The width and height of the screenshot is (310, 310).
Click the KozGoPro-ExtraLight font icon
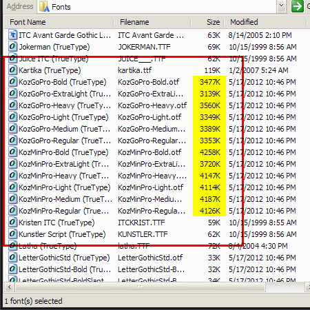pyautogui.click(x=13, y=94)
